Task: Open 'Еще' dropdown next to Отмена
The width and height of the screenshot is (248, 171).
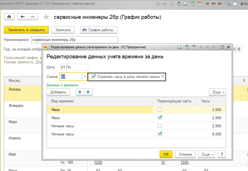Action: [206, 154]
